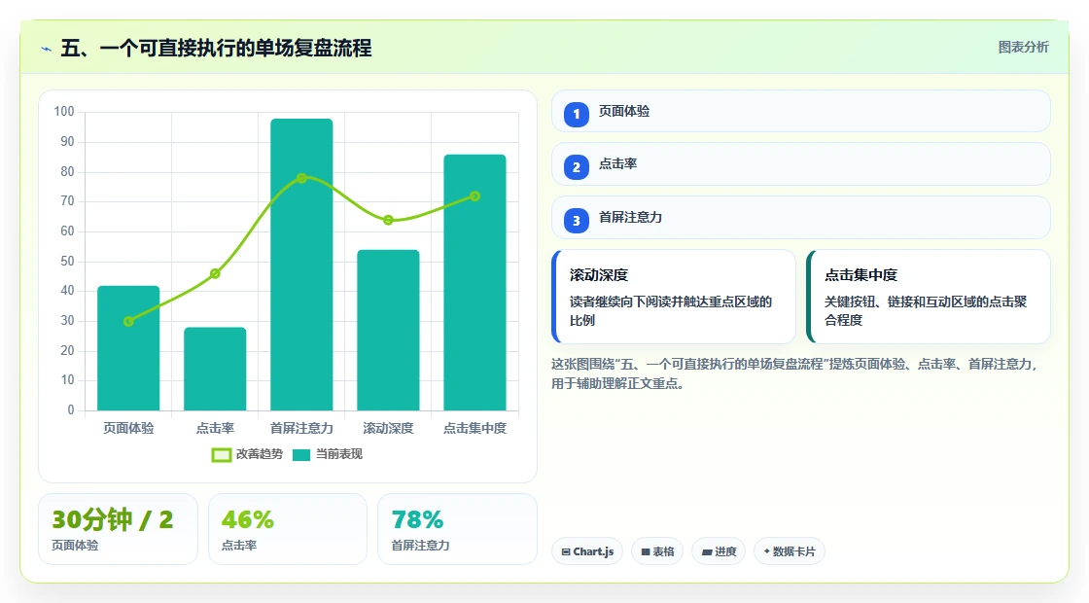Open the 页面体验 list item
Image resolution: width=1089 pixels, height=603 pixels.
coord(801,111)
